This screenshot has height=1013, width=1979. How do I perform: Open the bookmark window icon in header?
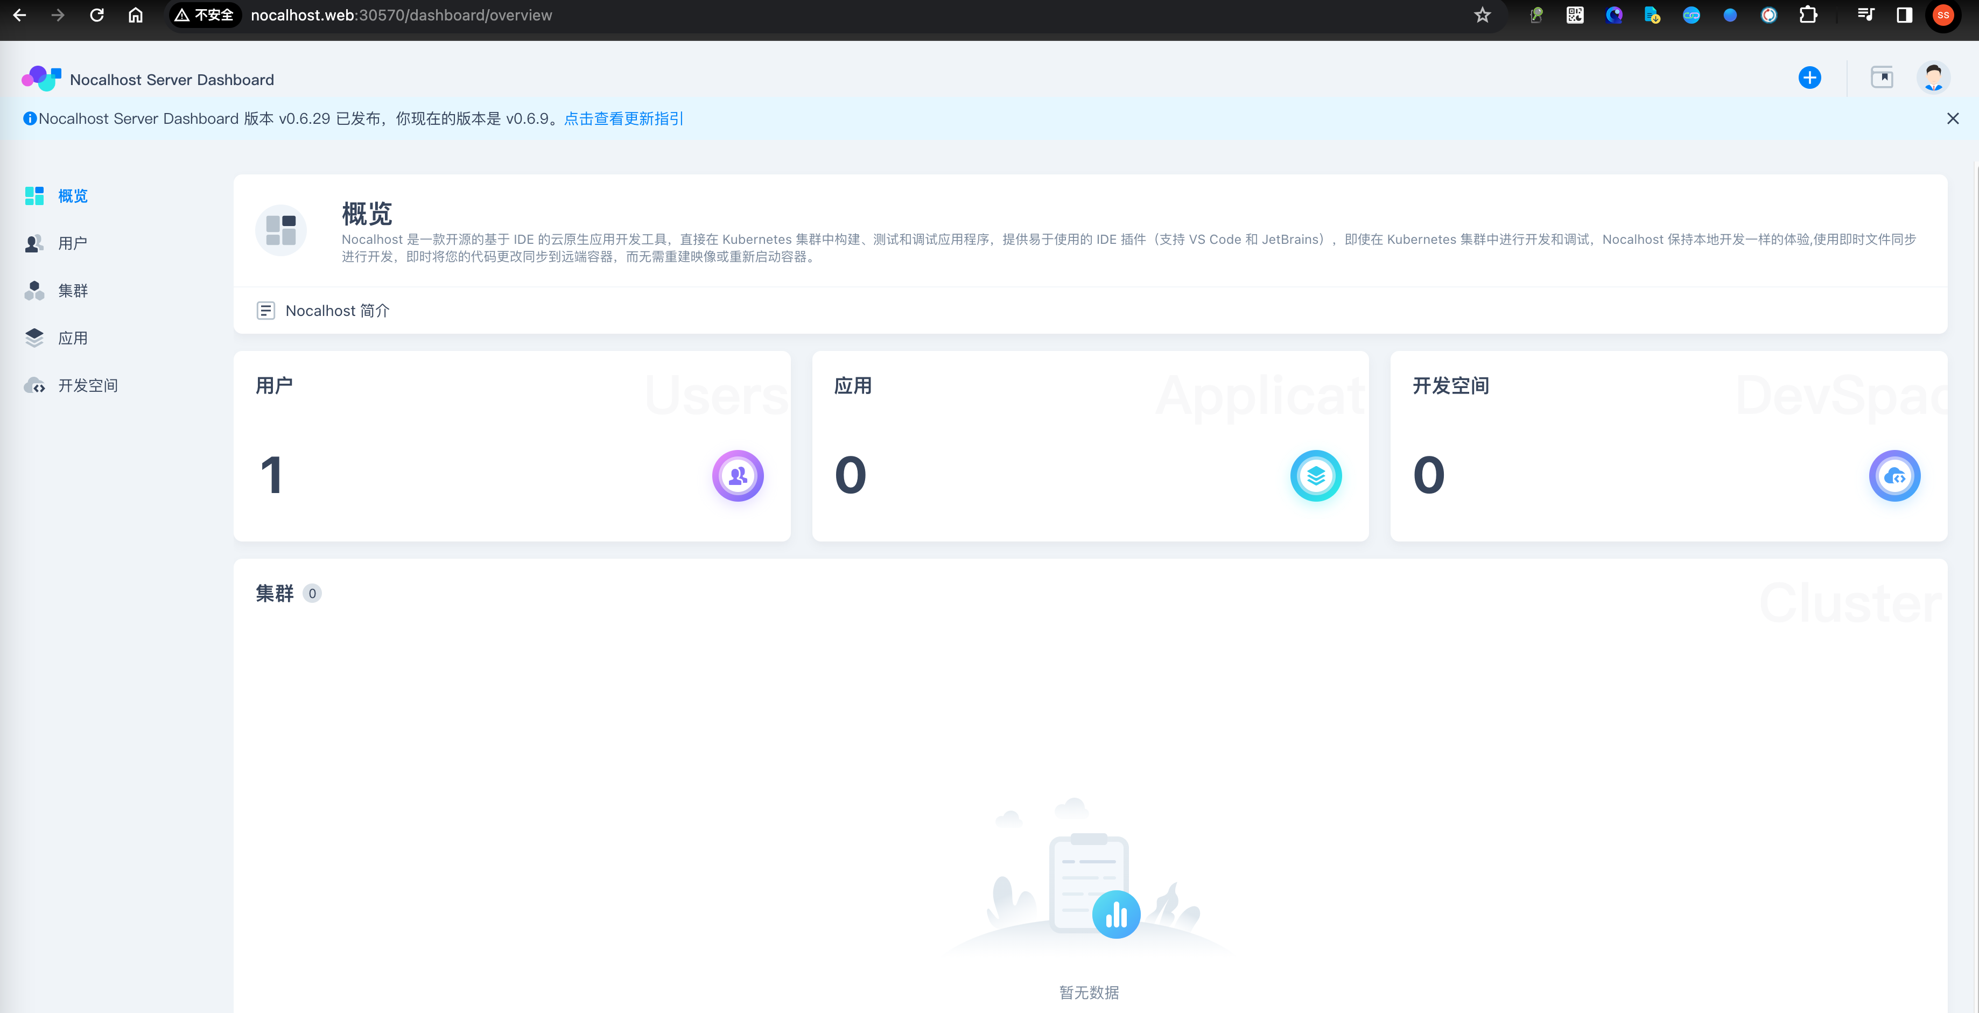(1882, 78)
